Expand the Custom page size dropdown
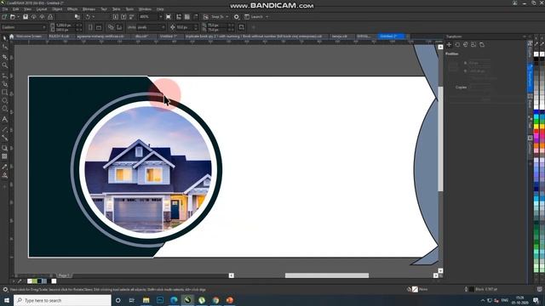 point(44,27)
